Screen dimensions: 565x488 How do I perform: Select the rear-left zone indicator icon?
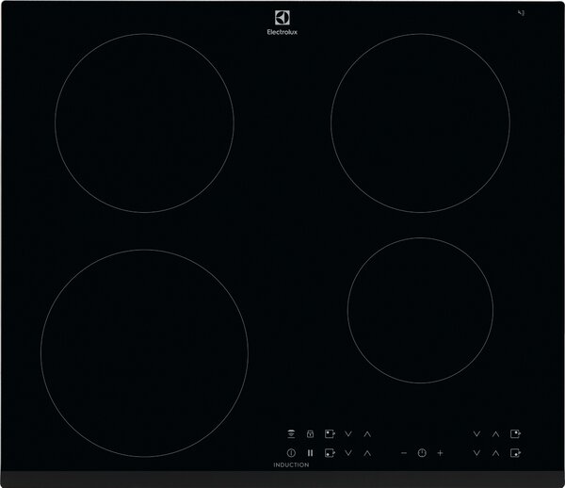[330, 434]
